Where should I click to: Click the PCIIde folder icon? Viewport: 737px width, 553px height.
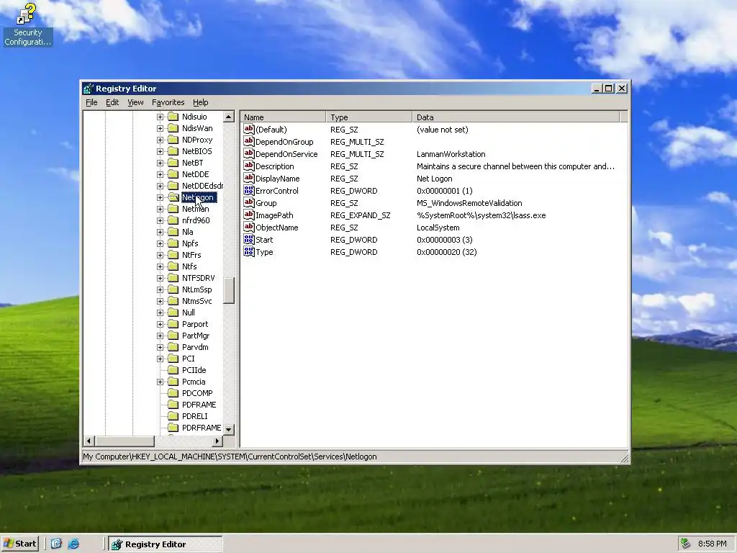[x=173, y=370]
